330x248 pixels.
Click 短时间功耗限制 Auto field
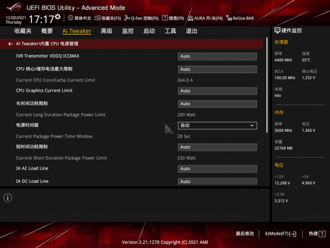coord(217,147)
